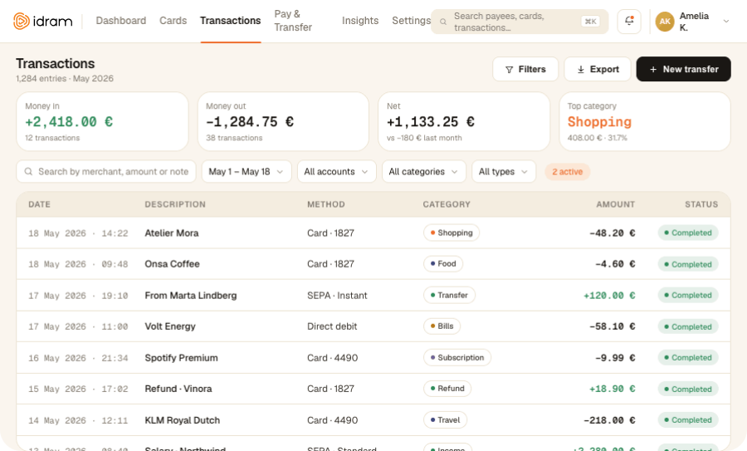Click the Shopping category tag for Atelier Mora
This screenshot has width=747, height=451.
point(452,233)
